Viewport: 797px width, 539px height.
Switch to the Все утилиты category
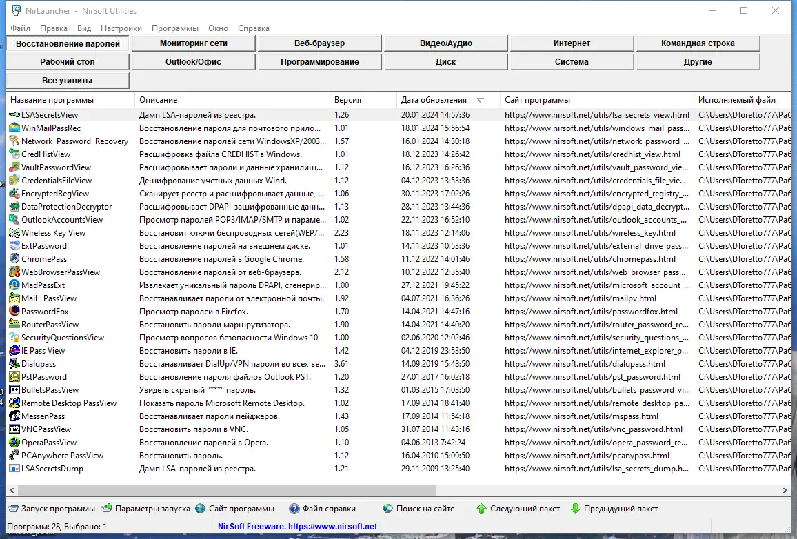point(67,80)
